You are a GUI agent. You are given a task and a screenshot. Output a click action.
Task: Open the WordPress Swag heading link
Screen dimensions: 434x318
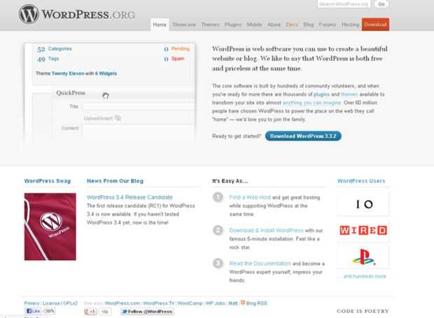click(x=48, y=181)
